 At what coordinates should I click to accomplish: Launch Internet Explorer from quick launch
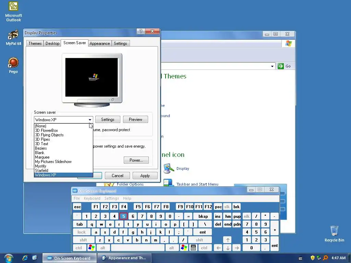pyautogui.click(x=25, y=258)
